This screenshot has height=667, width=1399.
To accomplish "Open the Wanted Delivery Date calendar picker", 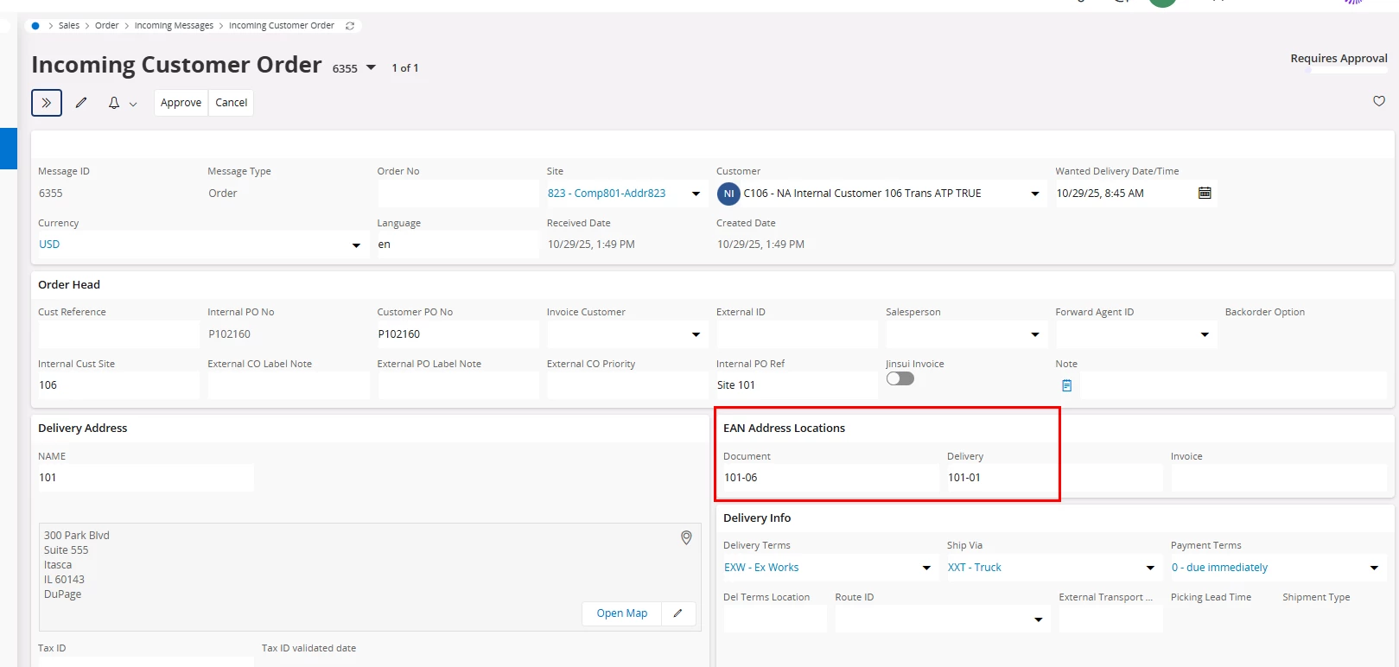I will click(1205, 193).
